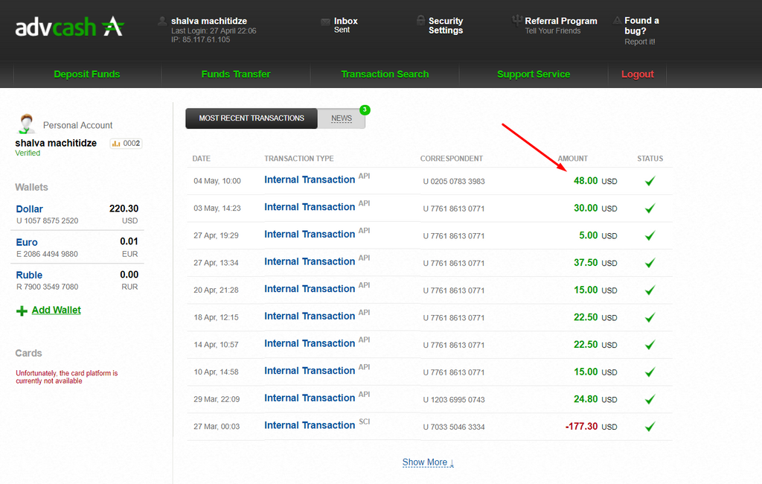Open Internal Transaction dated 10 Apr, 14:58

click(x=310, y=371)
